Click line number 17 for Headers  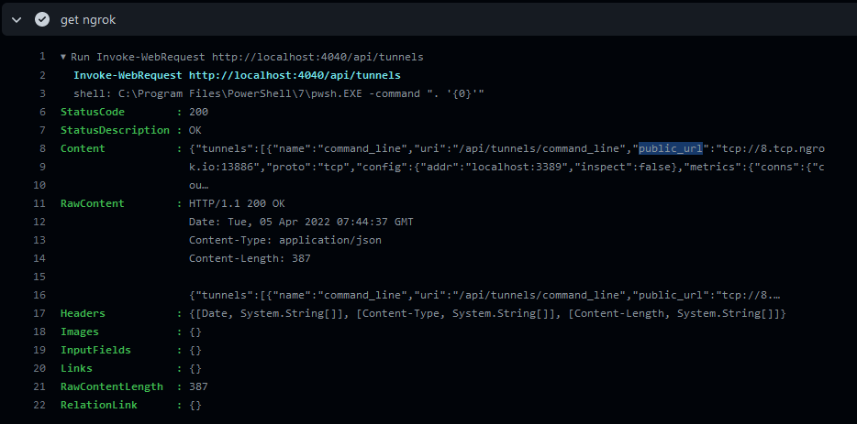point(39,313)
